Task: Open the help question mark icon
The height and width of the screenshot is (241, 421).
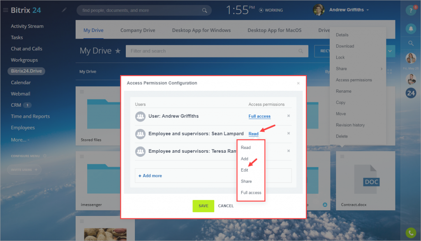Action: pyautogui.click(x=411, y=10)
